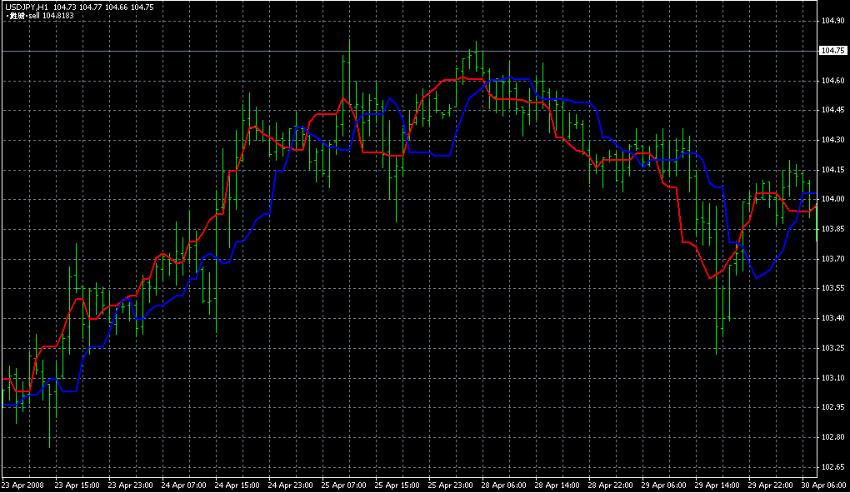Select the 30 Apr 06:00 time label

coord(825,485)
